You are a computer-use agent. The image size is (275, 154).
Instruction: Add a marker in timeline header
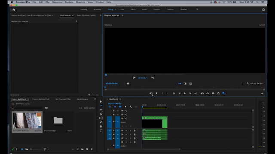(125, 107)
